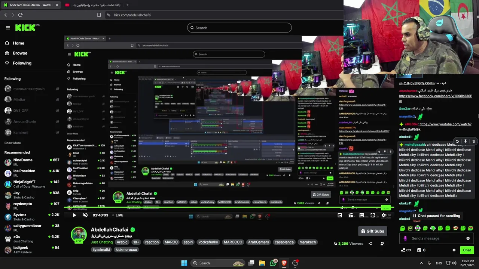
Task: Open NinjaEdgeYT recommended channel
Action: 31,184
